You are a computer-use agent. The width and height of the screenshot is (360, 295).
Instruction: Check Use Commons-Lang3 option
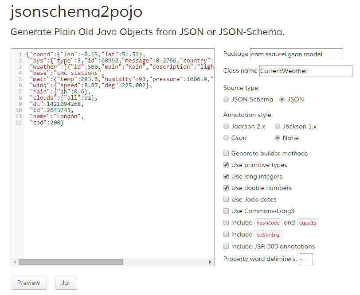point(226,211)
